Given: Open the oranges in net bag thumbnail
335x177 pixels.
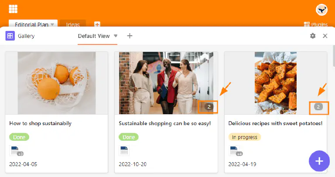Looking at the screenshot, I should 56,83.
